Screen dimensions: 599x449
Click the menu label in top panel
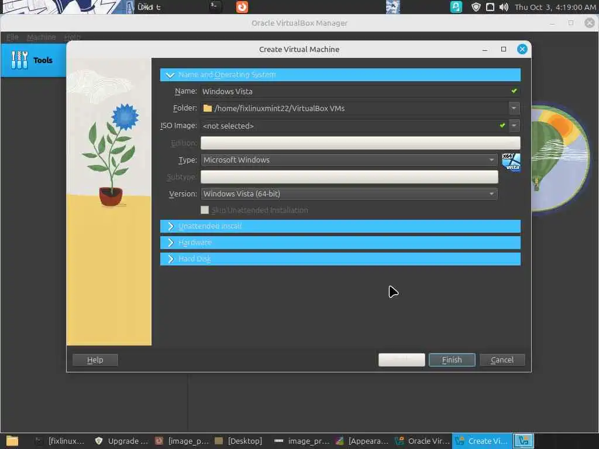click(149, 7)
